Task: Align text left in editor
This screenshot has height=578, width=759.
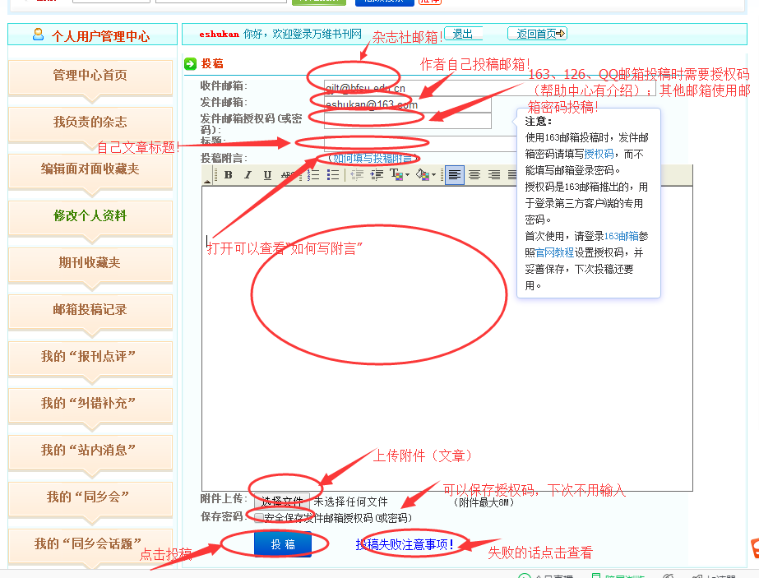Action: pyautogui.click(x=455, y=175)
